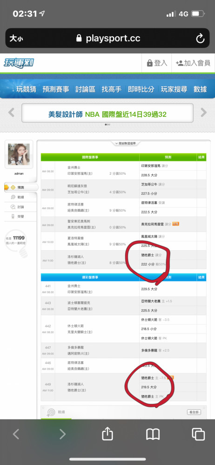Click game number 443 row
215x465 pixels.
(48, 303)
